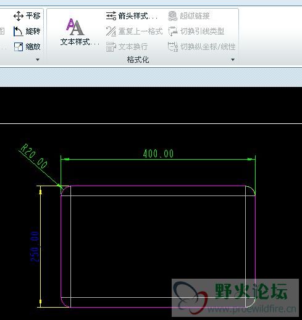Screen dimensions: 302x320
Task: Open 箭头样式 arrow style icon
Action: pos(111,16)
